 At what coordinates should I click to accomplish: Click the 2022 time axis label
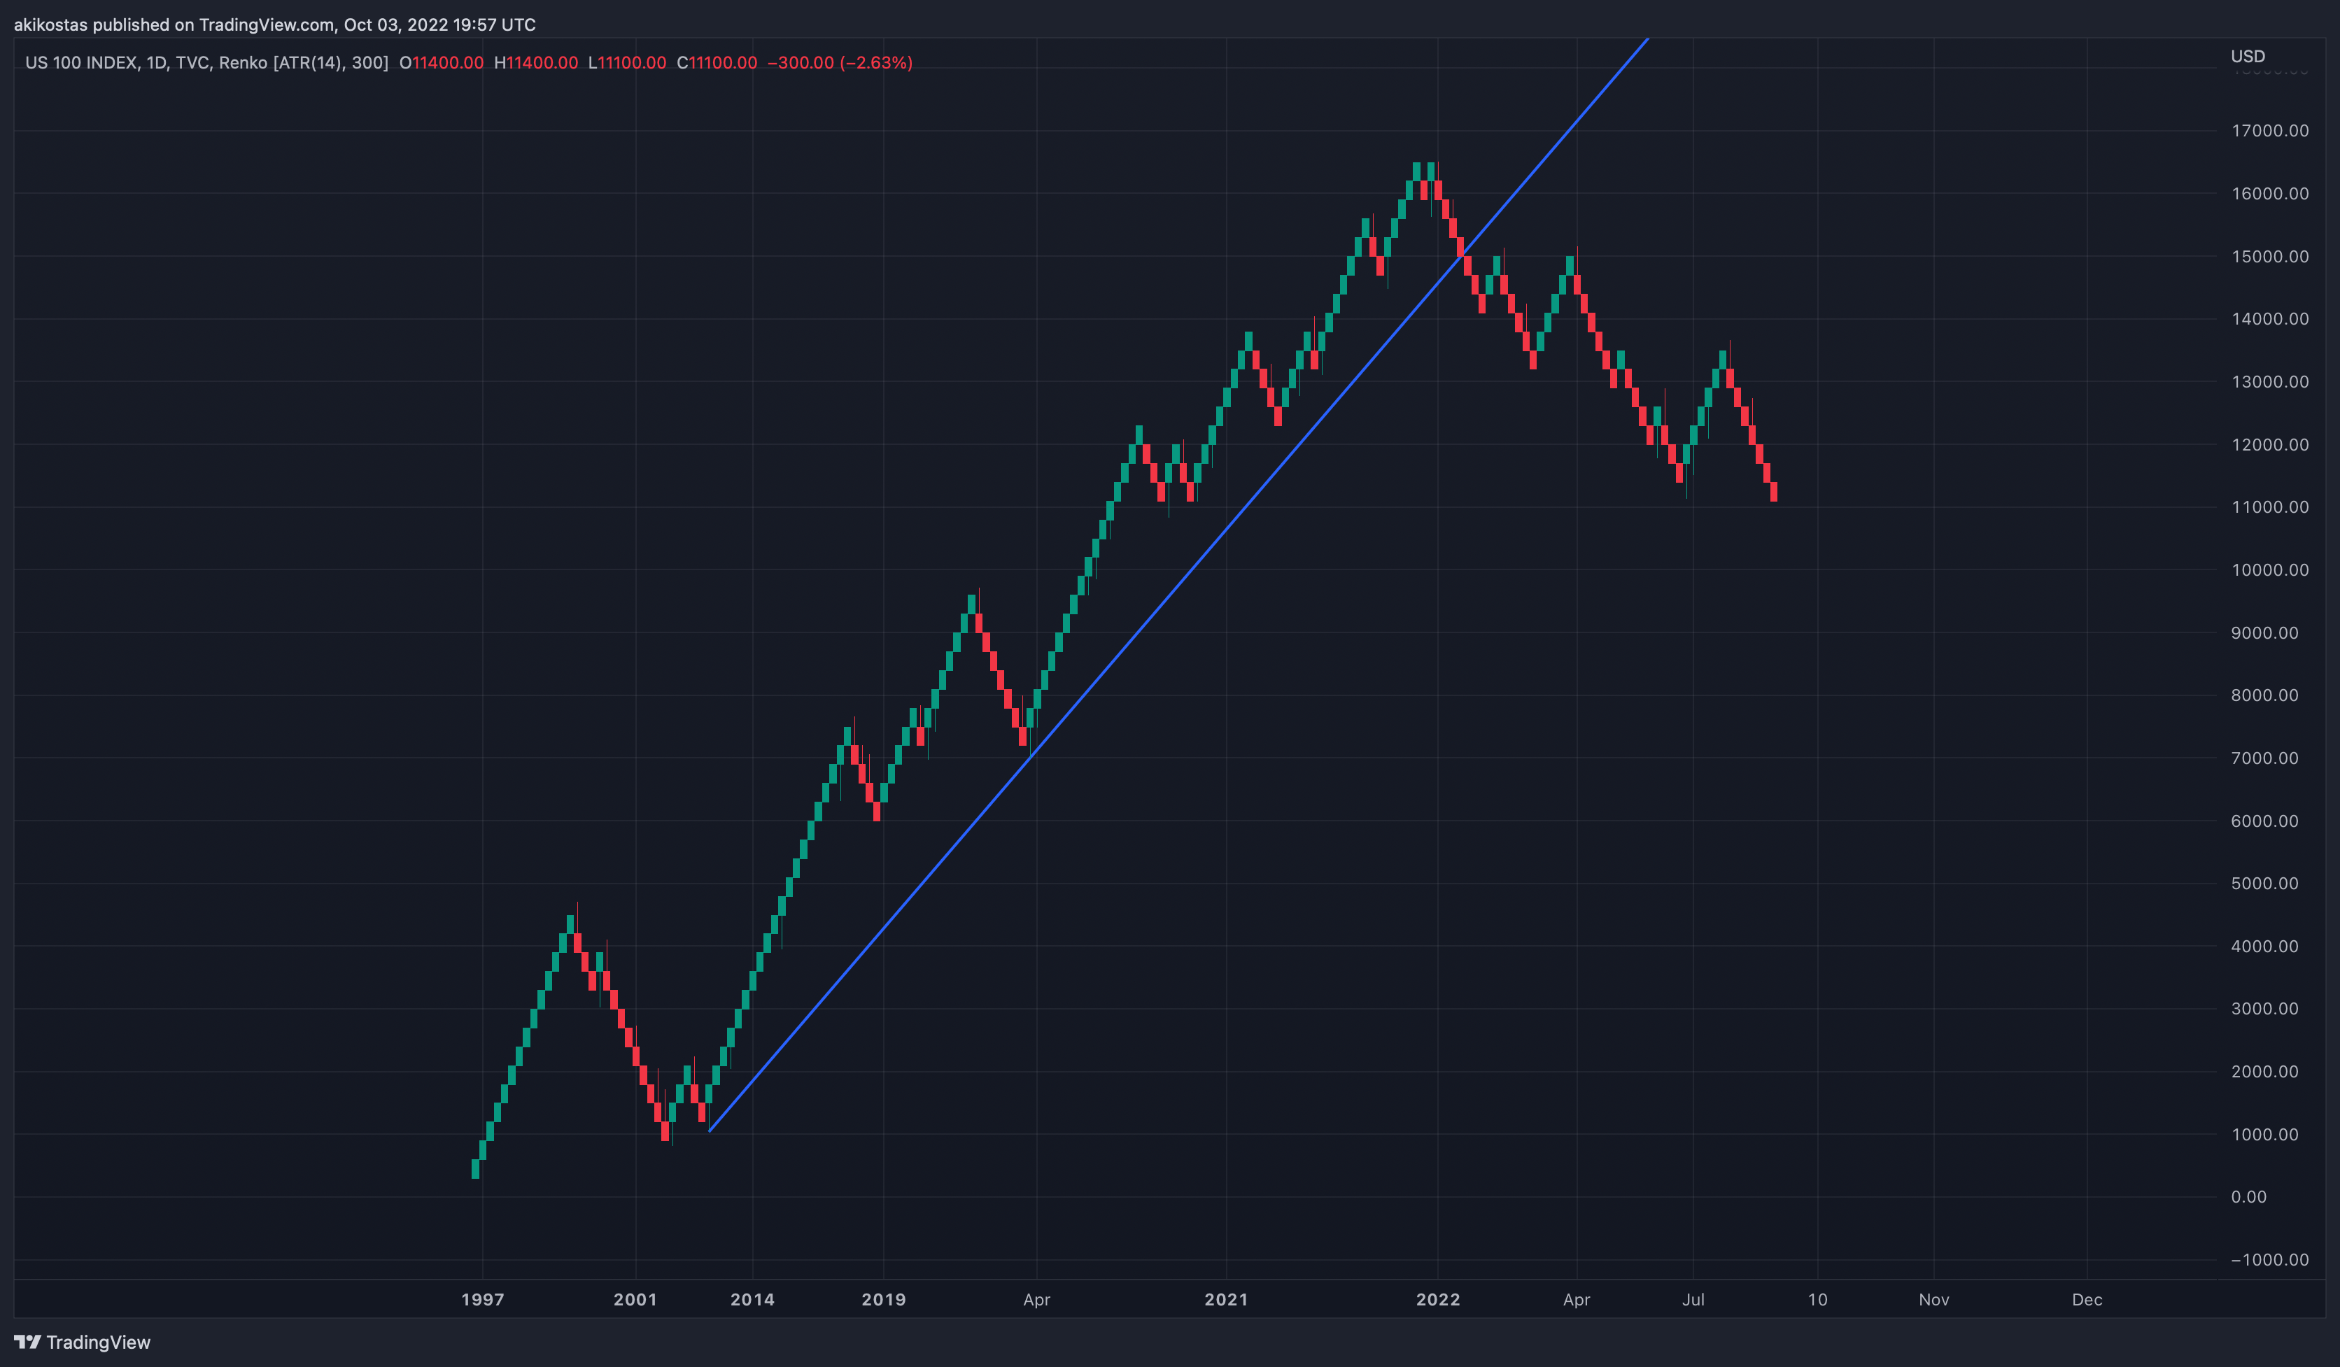(1437, 1299)
